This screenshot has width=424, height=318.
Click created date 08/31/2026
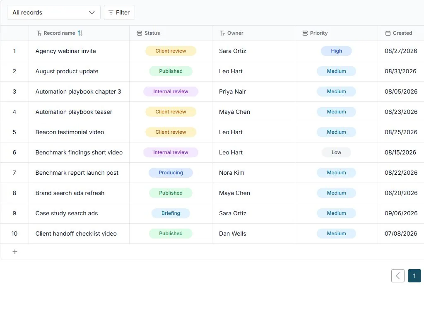(400, 71)
